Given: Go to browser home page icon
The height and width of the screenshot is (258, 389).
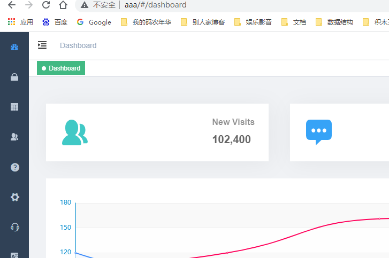Looking at the screenshot, I should [63, 5].
